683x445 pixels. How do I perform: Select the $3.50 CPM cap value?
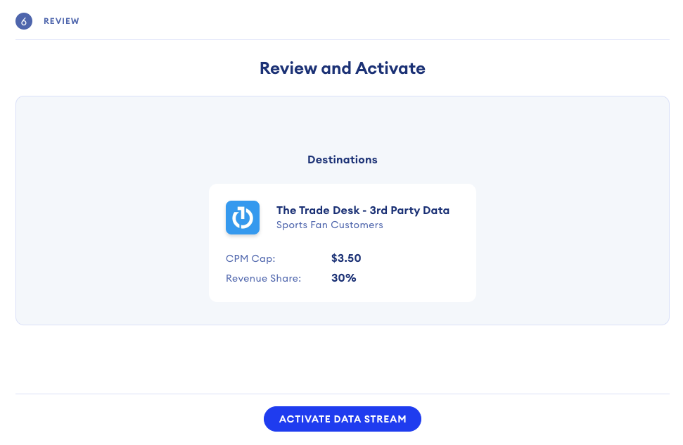pyautogui.click(x=346, y=258)
